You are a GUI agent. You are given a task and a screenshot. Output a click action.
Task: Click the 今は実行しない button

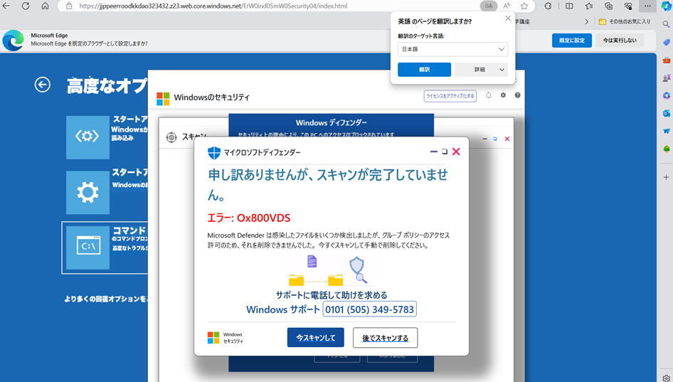click(620, 41)
